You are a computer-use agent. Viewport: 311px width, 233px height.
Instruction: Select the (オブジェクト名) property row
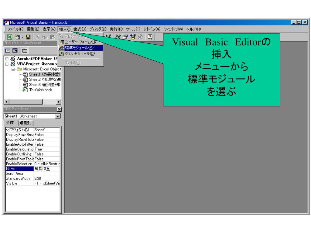pyautogui.click(x=32, y=130)
